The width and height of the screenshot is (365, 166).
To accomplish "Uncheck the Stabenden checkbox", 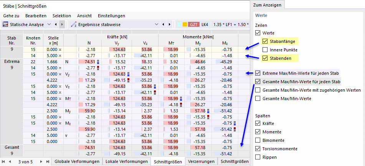I will tap(265, 58).
